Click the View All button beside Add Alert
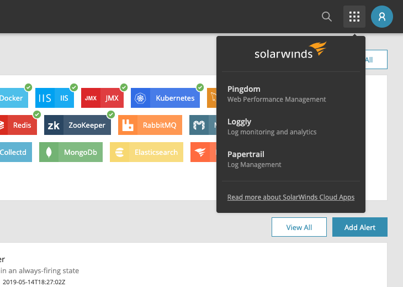 [x=299, y=227]
